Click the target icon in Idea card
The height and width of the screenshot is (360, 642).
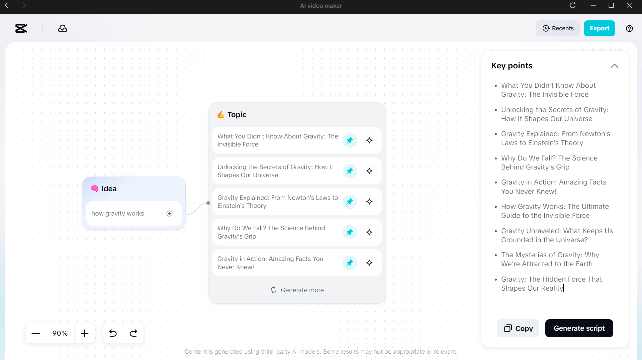[169, 214]
